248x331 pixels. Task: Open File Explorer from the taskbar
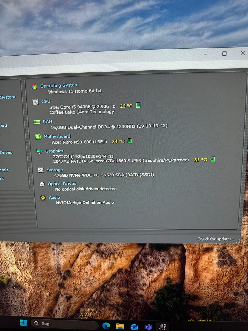click(x=120, y=326)
